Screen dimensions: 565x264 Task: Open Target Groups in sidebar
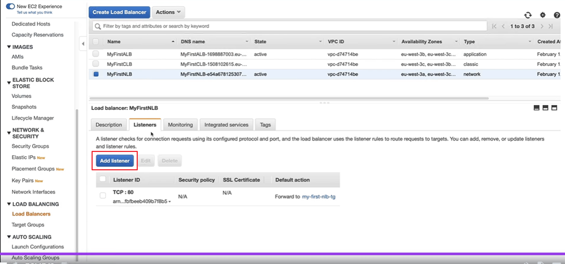point(28,225)
